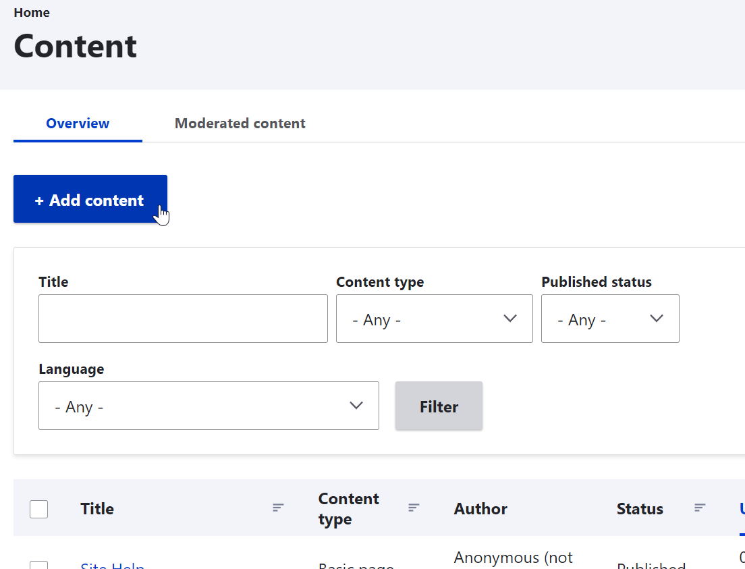Screen dimensions: 745x569
Task: Open the Site Help content link
Action: [112, 566]
